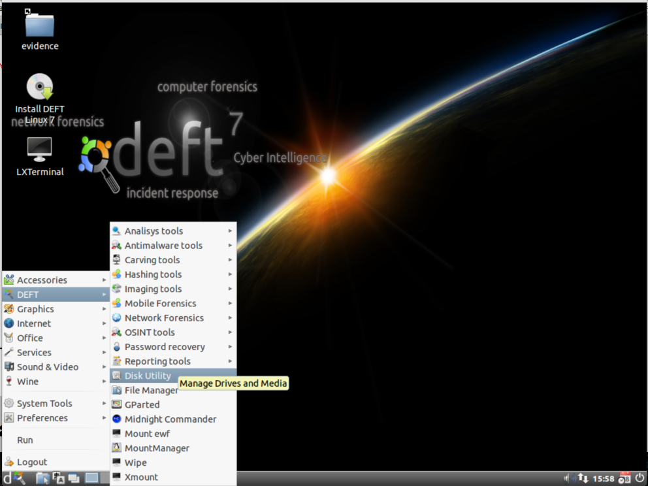The image size is (648, 486).
Task: Open the Wine menu category
Action: 56,381
